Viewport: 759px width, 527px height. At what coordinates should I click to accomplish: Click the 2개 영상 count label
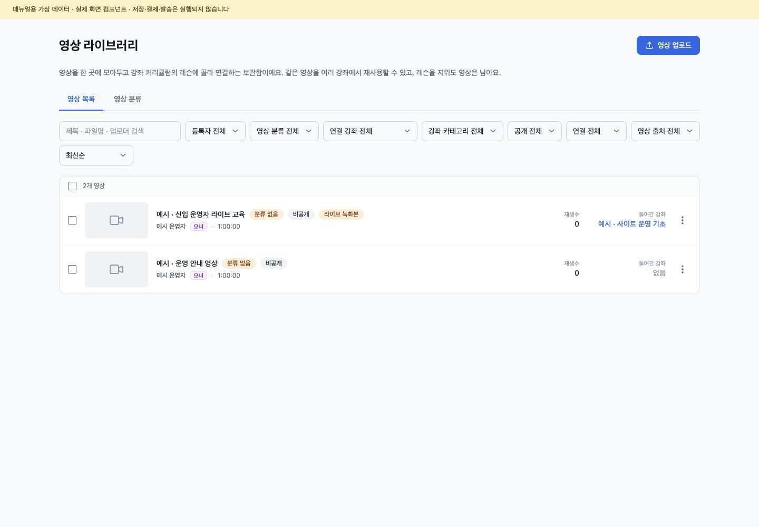94,186
